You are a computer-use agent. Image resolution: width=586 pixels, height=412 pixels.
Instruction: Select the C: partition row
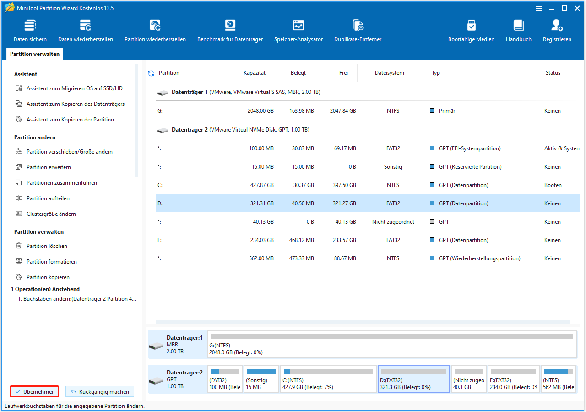(320, 185)
